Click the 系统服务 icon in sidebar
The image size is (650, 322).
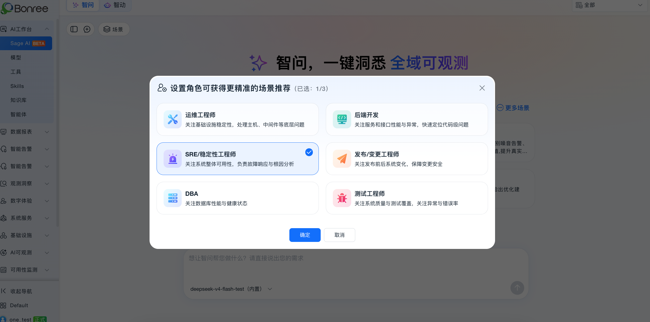[x=4, y=218]
